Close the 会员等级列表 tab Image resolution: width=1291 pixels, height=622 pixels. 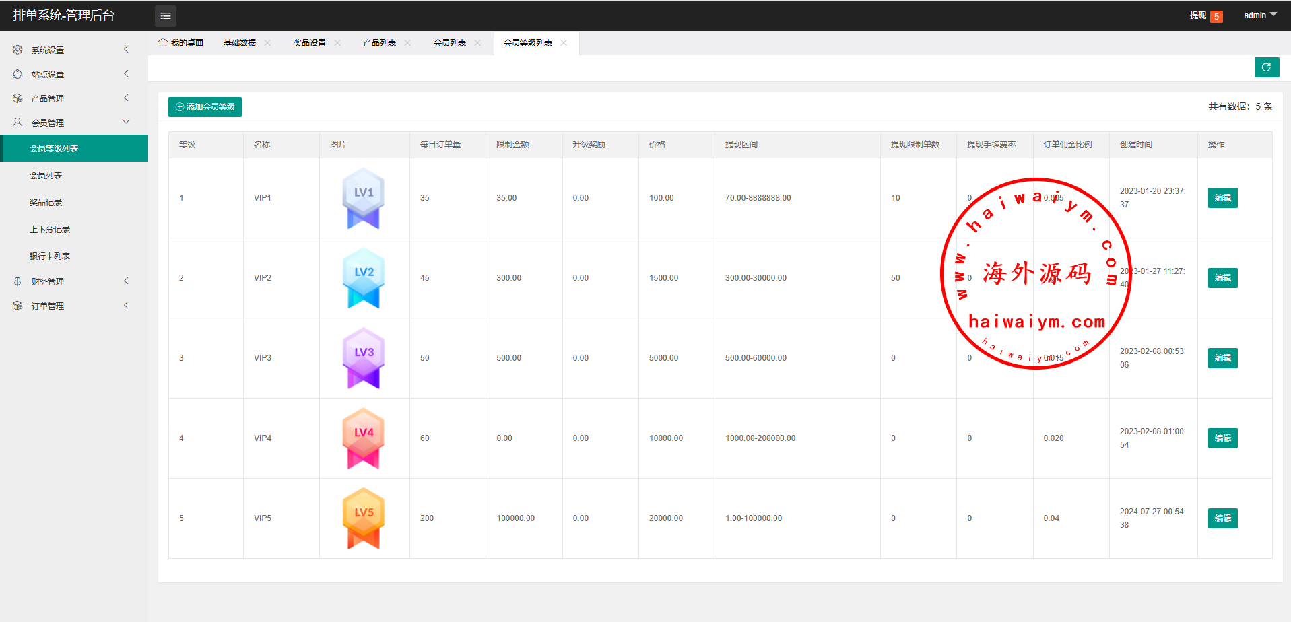tap(564, 43)
